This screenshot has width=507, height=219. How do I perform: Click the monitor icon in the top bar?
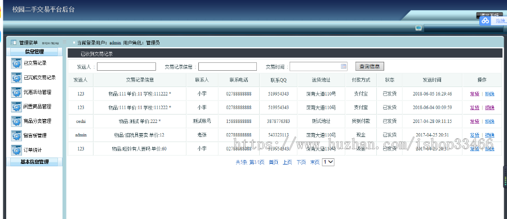click(x=419, y=28)
